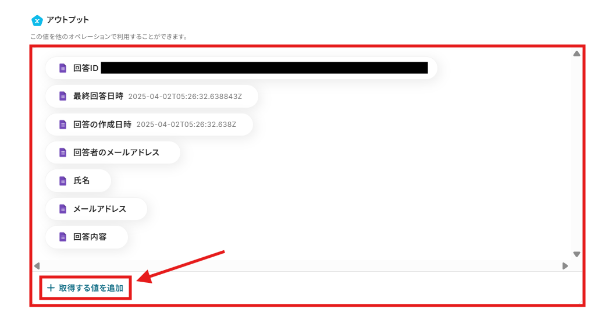Click the scroll left arrow

click(37, 266)
